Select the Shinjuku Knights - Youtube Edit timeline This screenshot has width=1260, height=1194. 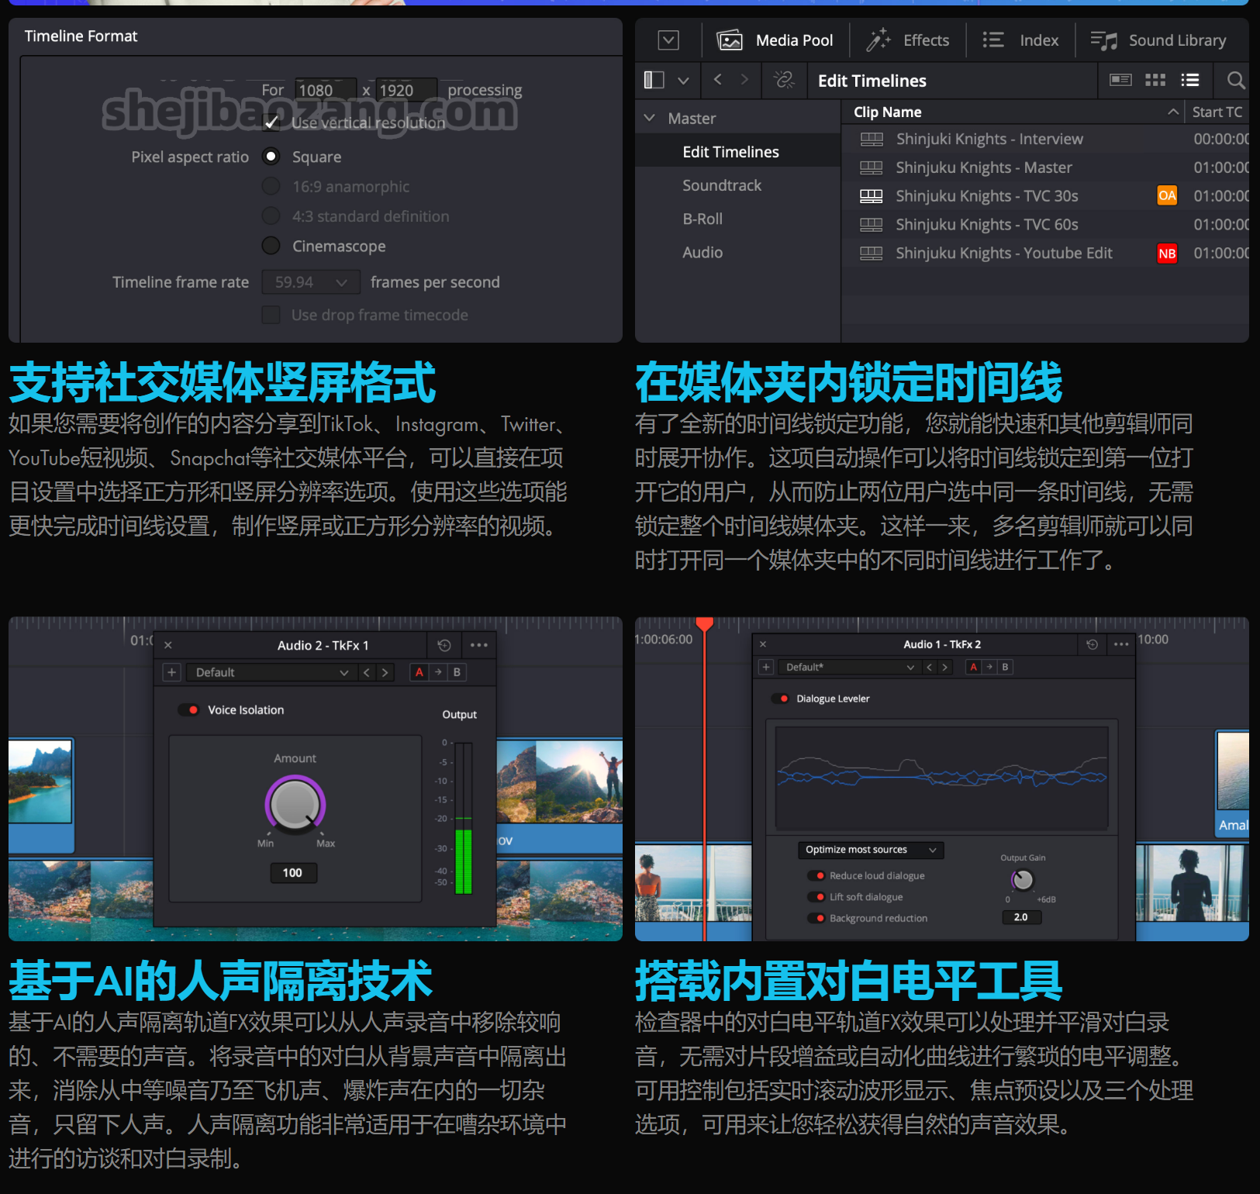point(1003,253)
